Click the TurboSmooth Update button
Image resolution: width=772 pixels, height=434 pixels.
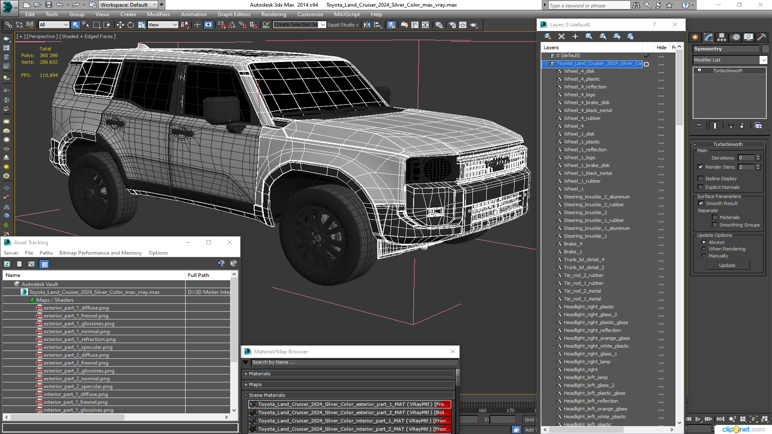[727, 266]
